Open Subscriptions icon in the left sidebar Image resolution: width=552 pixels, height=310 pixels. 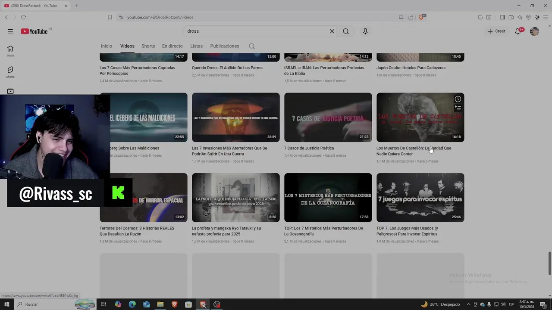pos(10,91)
